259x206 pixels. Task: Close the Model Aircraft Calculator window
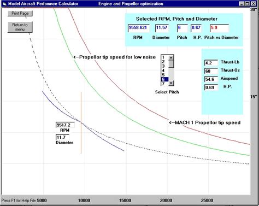coord(254,4)
